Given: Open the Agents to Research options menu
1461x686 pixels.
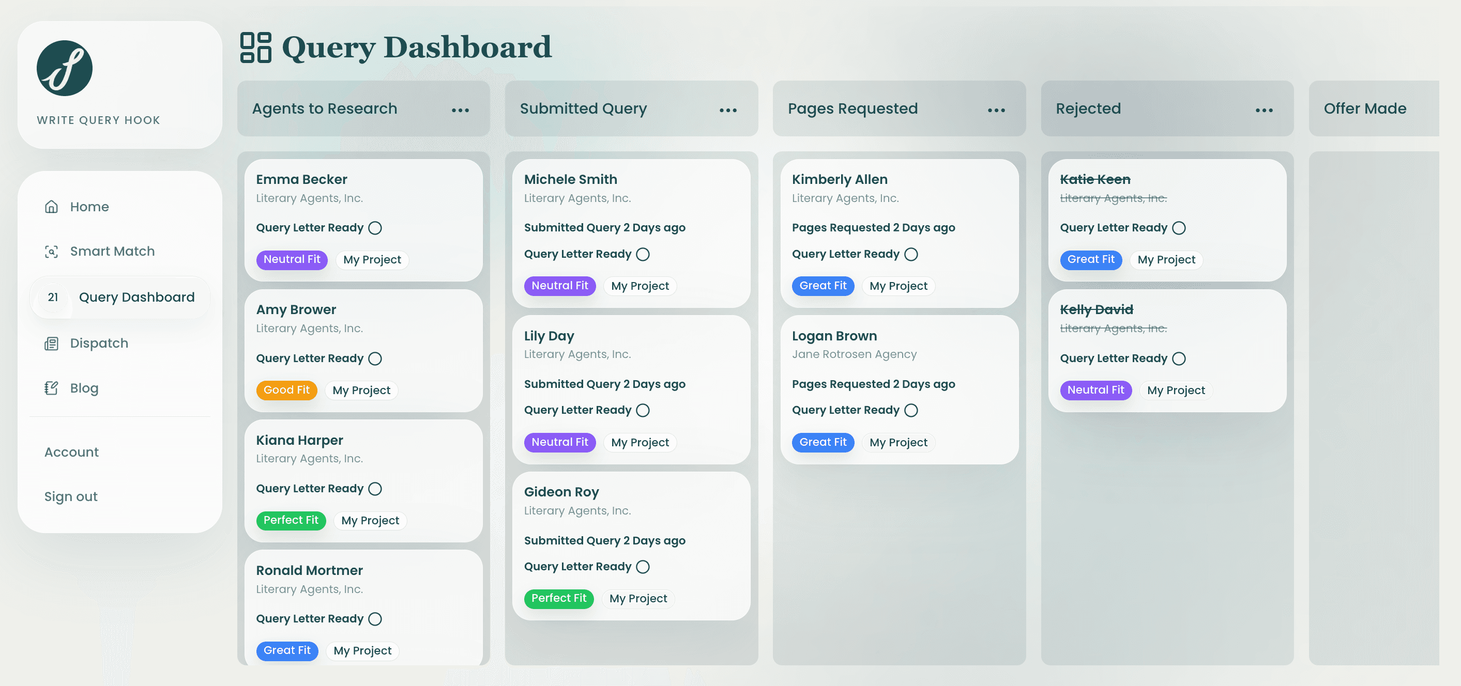Looking at the screenshot, I should [460, 109].
